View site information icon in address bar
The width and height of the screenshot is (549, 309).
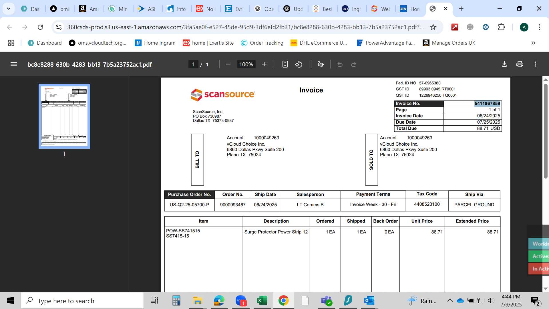pos(59,27)
